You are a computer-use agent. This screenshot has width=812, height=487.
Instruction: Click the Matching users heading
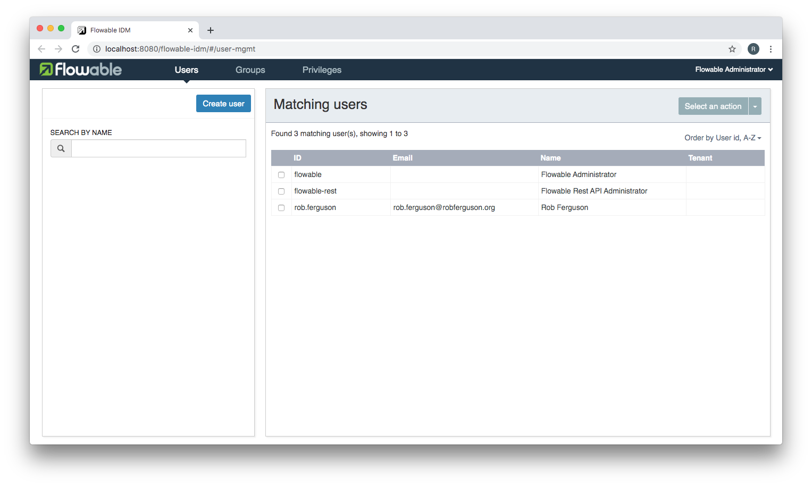tap(320, 104)
